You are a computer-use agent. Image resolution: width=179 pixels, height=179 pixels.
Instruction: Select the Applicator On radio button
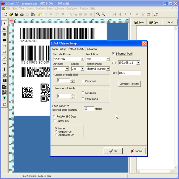pos(56,135)
